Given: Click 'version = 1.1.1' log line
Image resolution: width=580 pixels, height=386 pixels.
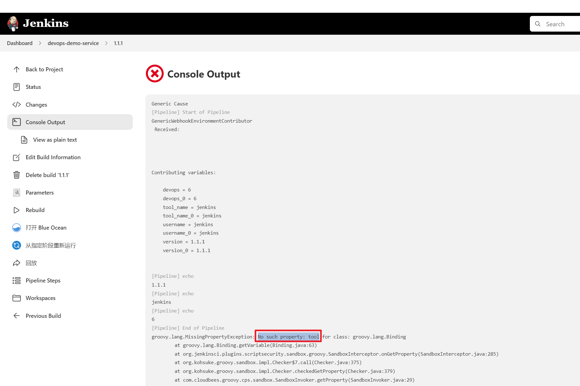Looking at the screenshot, I should tap(184, 241).
